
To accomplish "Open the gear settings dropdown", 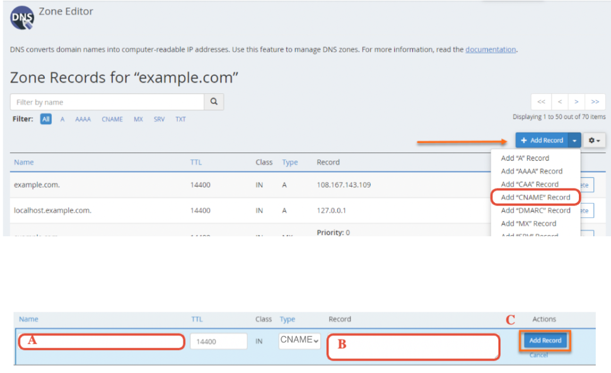I will (x=594, y=140).
